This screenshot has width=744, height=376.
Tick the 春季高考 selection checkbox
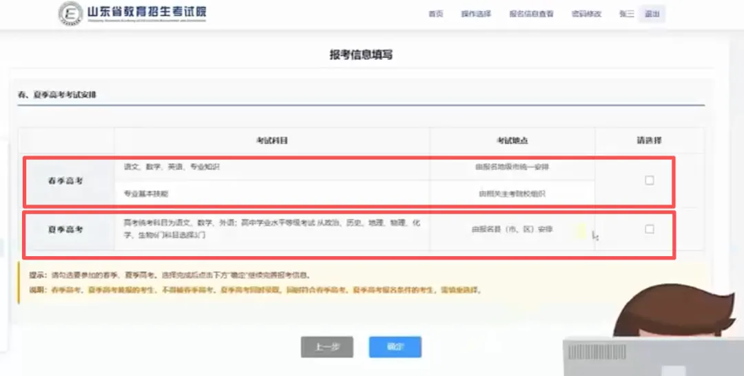pos(649,180)
